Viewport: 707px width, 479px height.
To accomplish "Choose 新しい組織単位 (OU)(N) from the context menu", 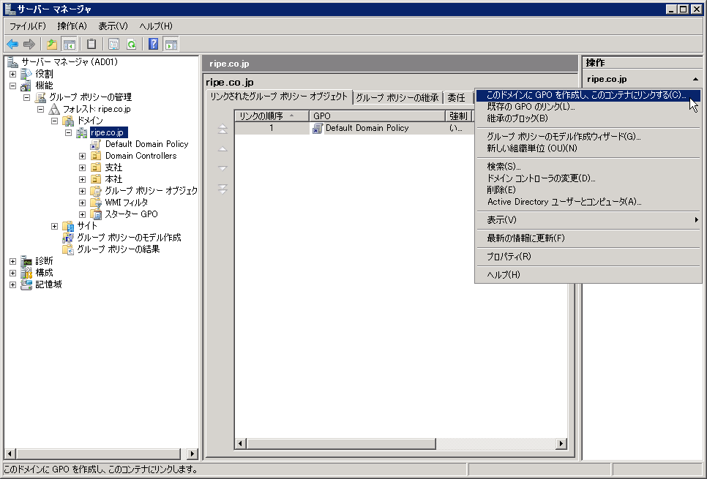I will pyautogui.click(x=588, y=148).
